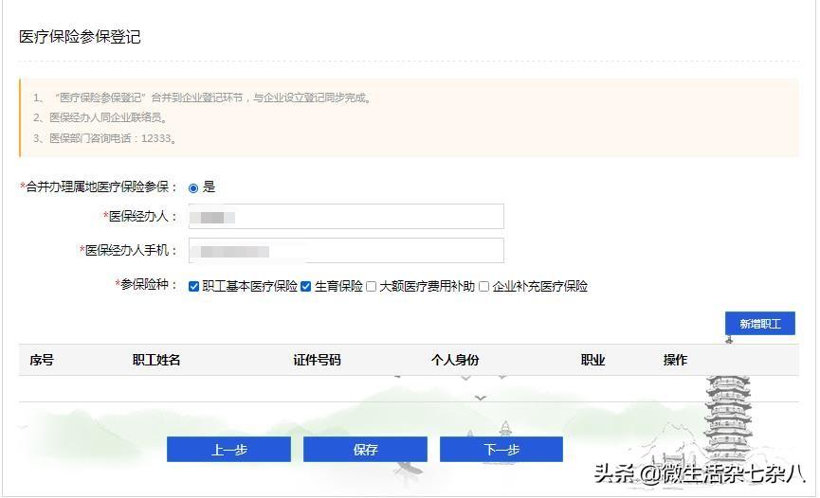Click the 个人身份 column header
Viewport: 820px width, 498px height.
pyautogui.click(x=455, y=360)
